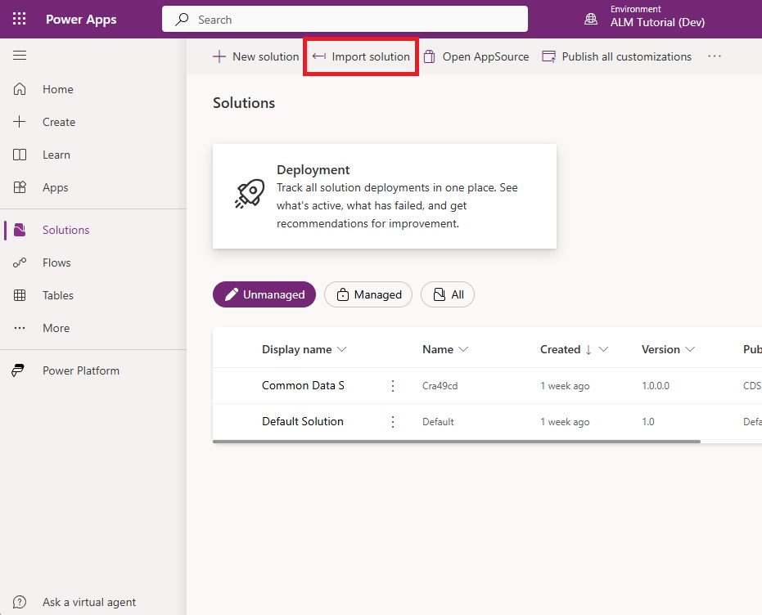
Task: Click the Environment globe icon
Action: 590,19
